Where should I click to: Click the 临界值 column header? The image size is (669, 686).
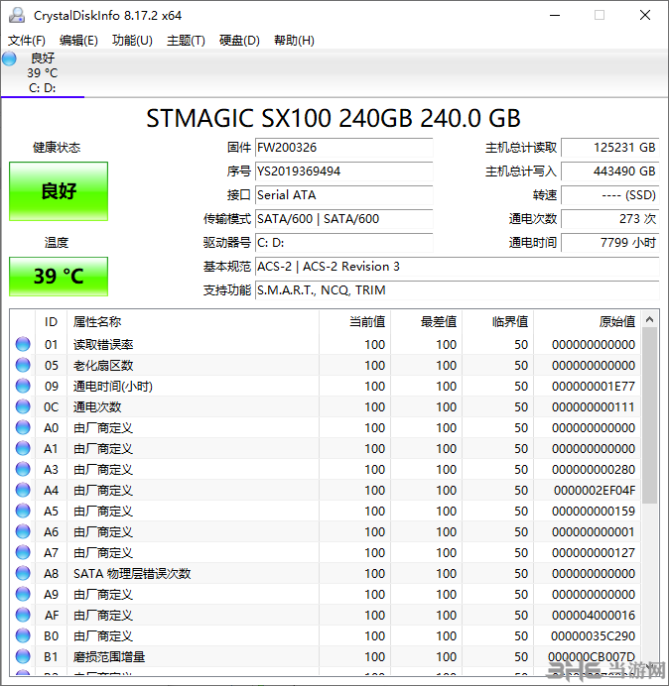497,322
